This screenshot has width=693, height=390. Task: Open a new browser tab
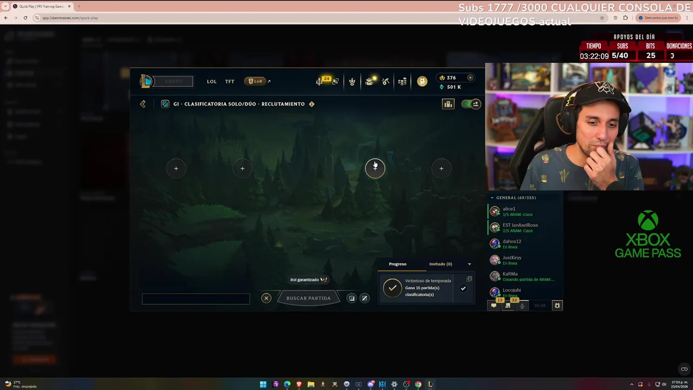point(79,6)
